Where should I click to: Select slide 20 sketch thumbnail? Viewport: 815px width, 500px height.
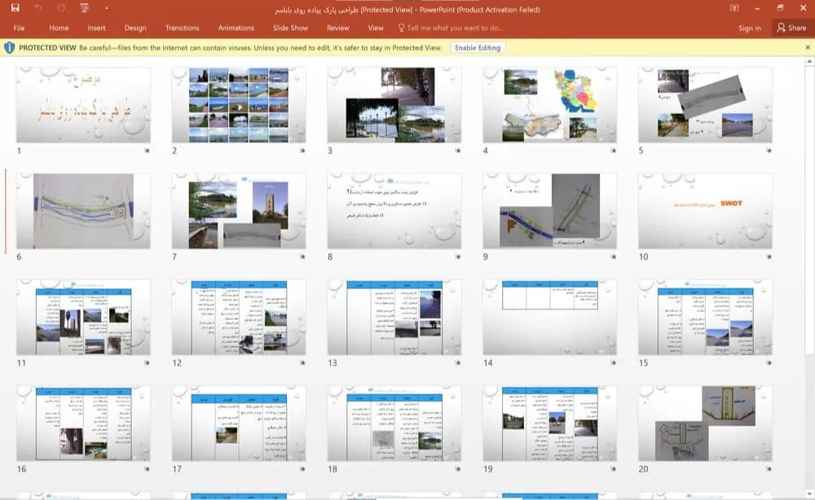click(x=705, y=423)
